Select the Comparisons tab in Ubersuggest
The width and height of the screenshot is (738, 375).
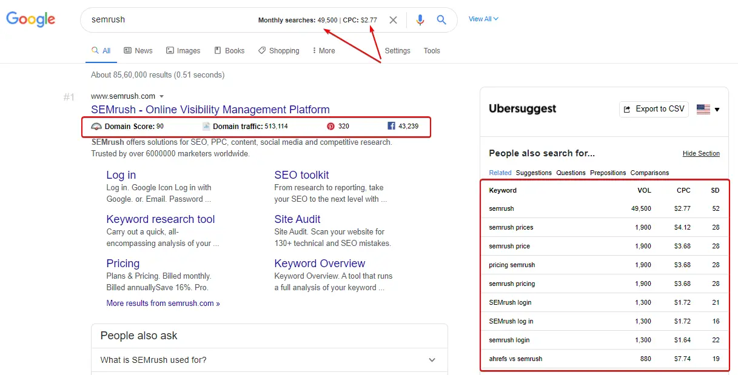[649, 173]
